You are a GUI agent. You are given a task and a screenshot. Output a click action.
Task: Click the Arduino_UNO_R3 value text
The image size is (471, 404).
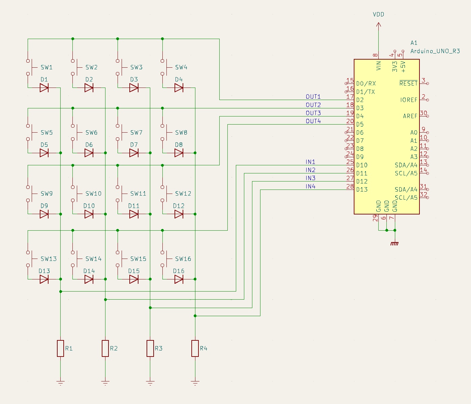click(435, 51)
